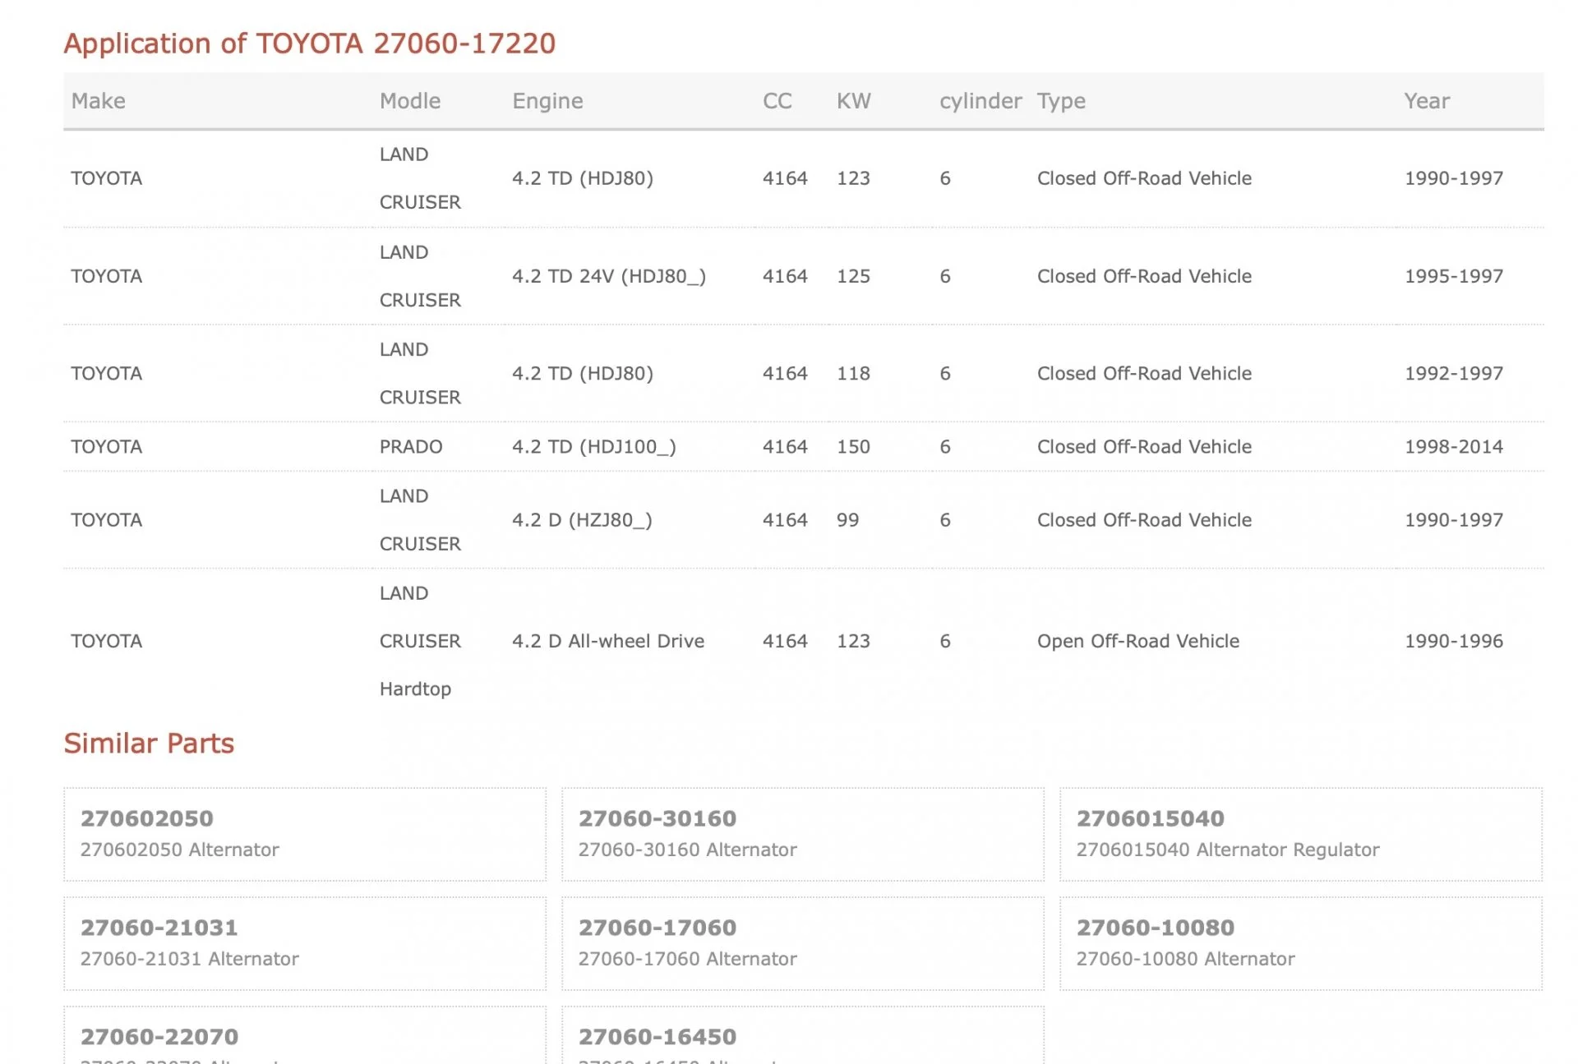Click the Similar Parts heading
Image resolution: width=1578 pixels, height=1064 pixels.
coord(149,743)
